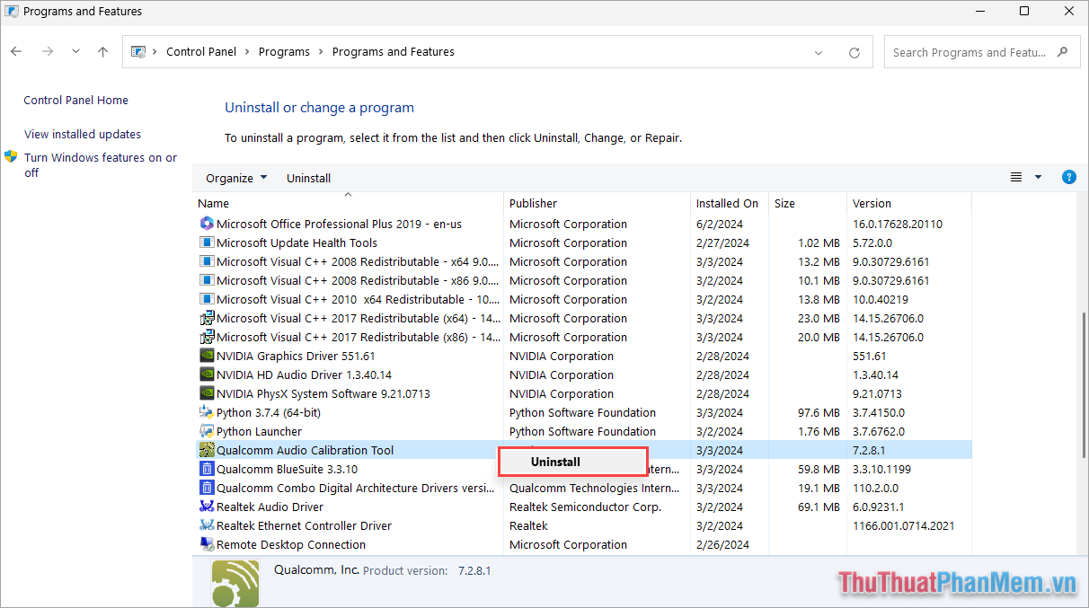Viewport: 1089px width, 608px height.
Task: Click the search magnifier icon
Action: pos(1063,52)
